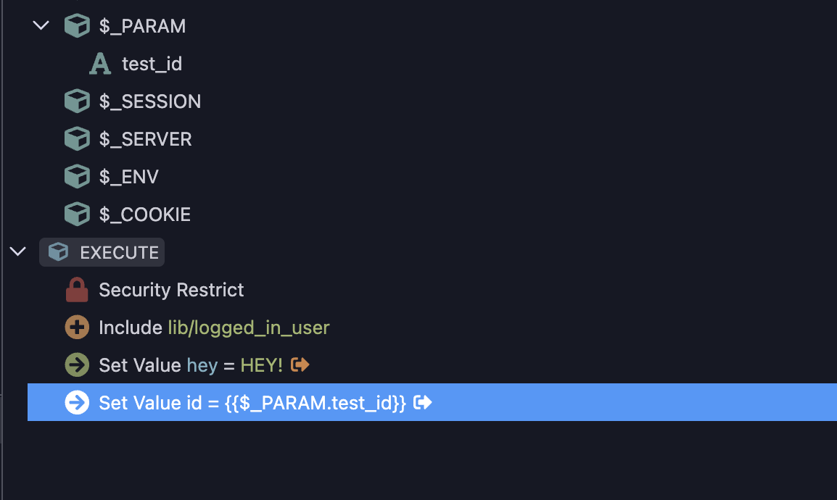Viewport: 837px width, 500px height.
Task: Click the $_SERVER cube icon
Action: [77, 138]
